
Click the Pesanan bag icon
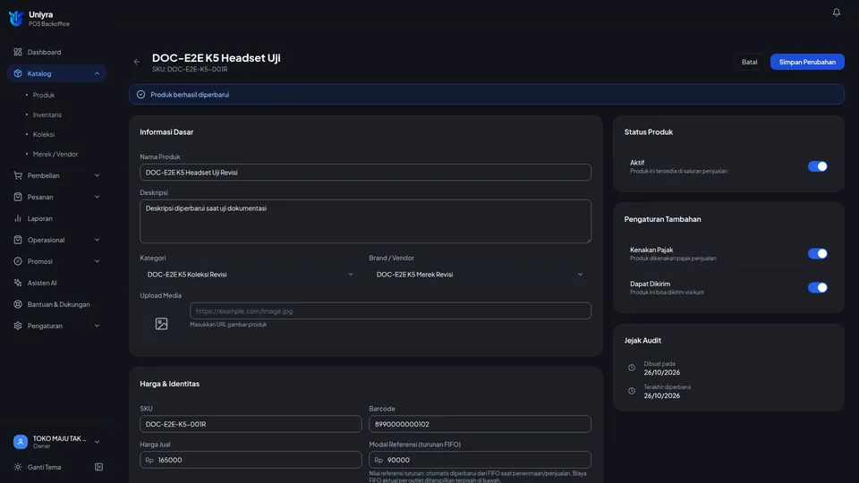pyautogui.click(x=18, y=197)
